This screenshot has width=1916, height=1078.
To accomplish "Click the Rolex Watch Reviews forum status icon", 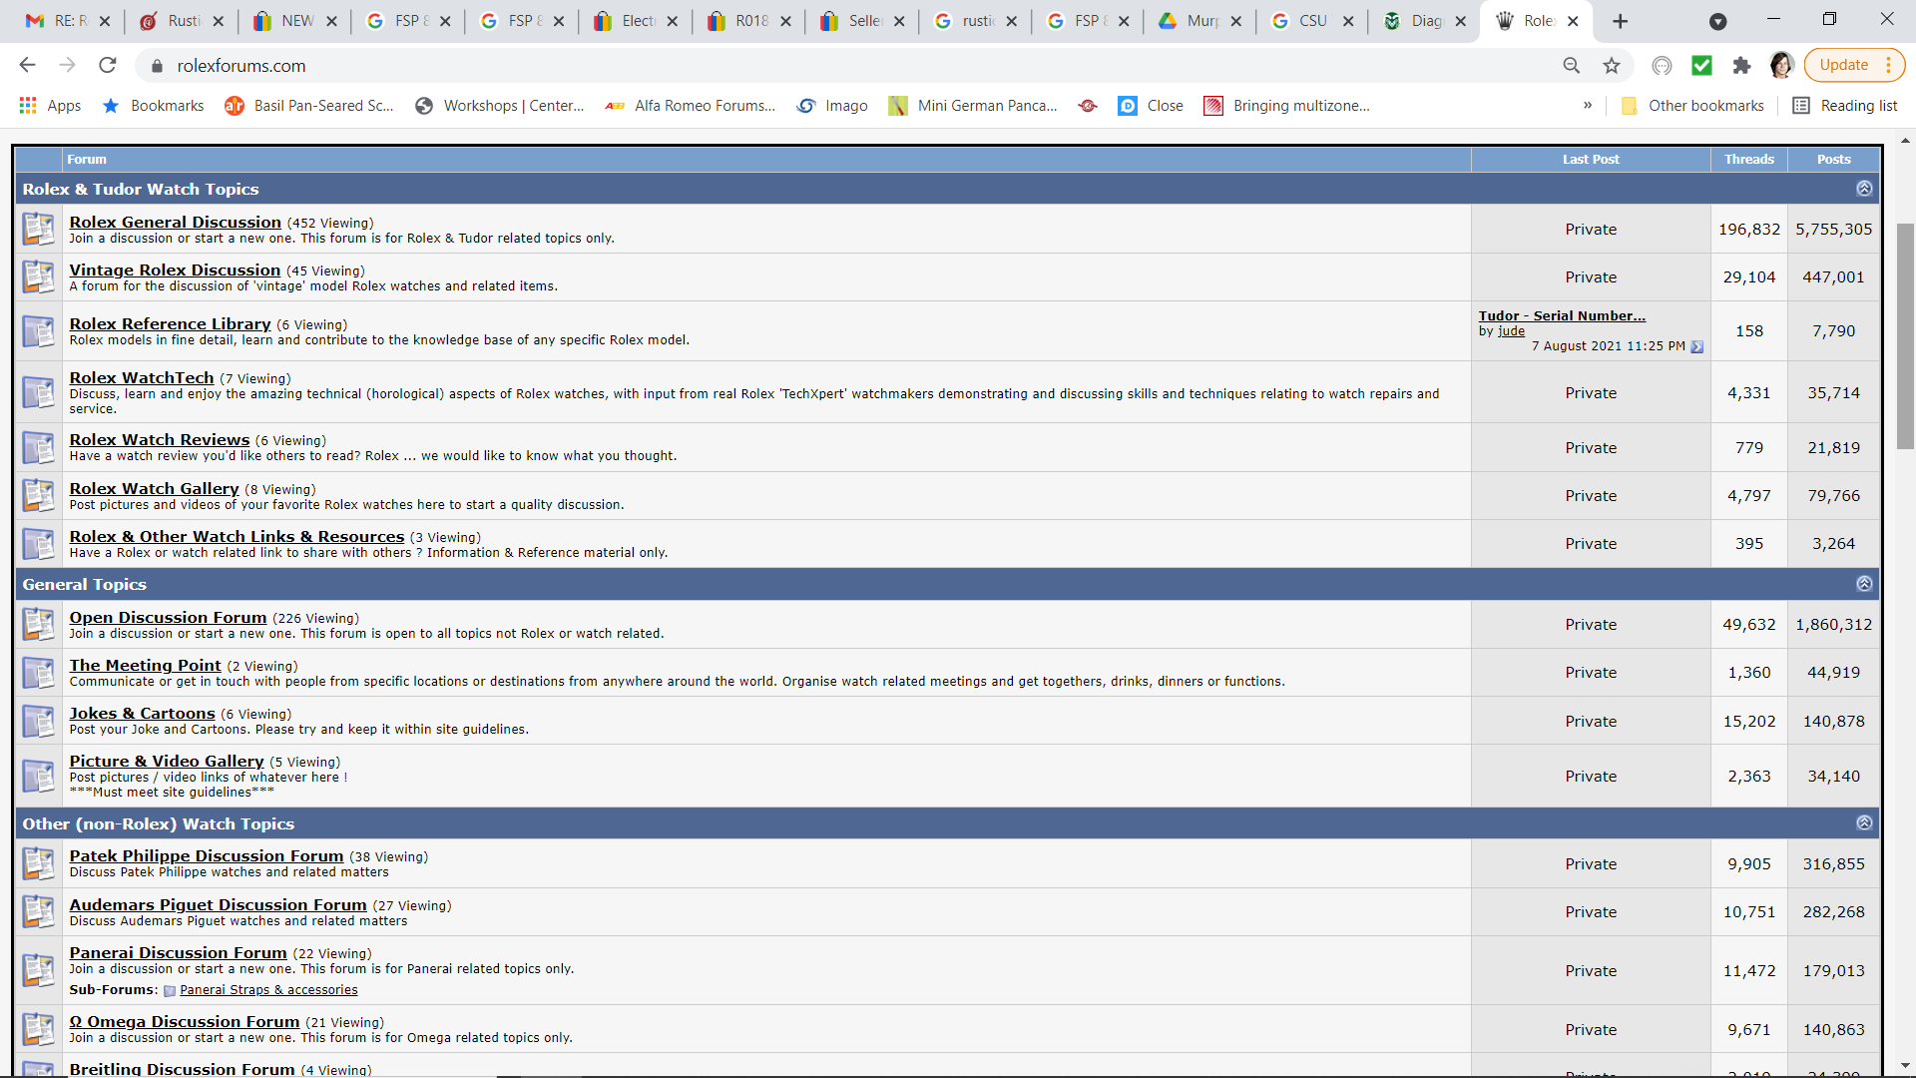I will [39, 447].
